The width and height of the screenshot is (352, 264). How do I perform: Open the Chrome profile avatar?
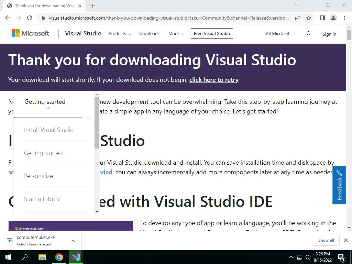[x=333, y=18]
